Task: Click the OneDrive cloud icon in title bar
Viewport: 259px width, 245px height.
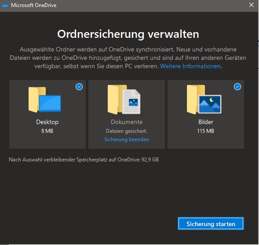Action: pyautogui.click(x=5, y=5)
